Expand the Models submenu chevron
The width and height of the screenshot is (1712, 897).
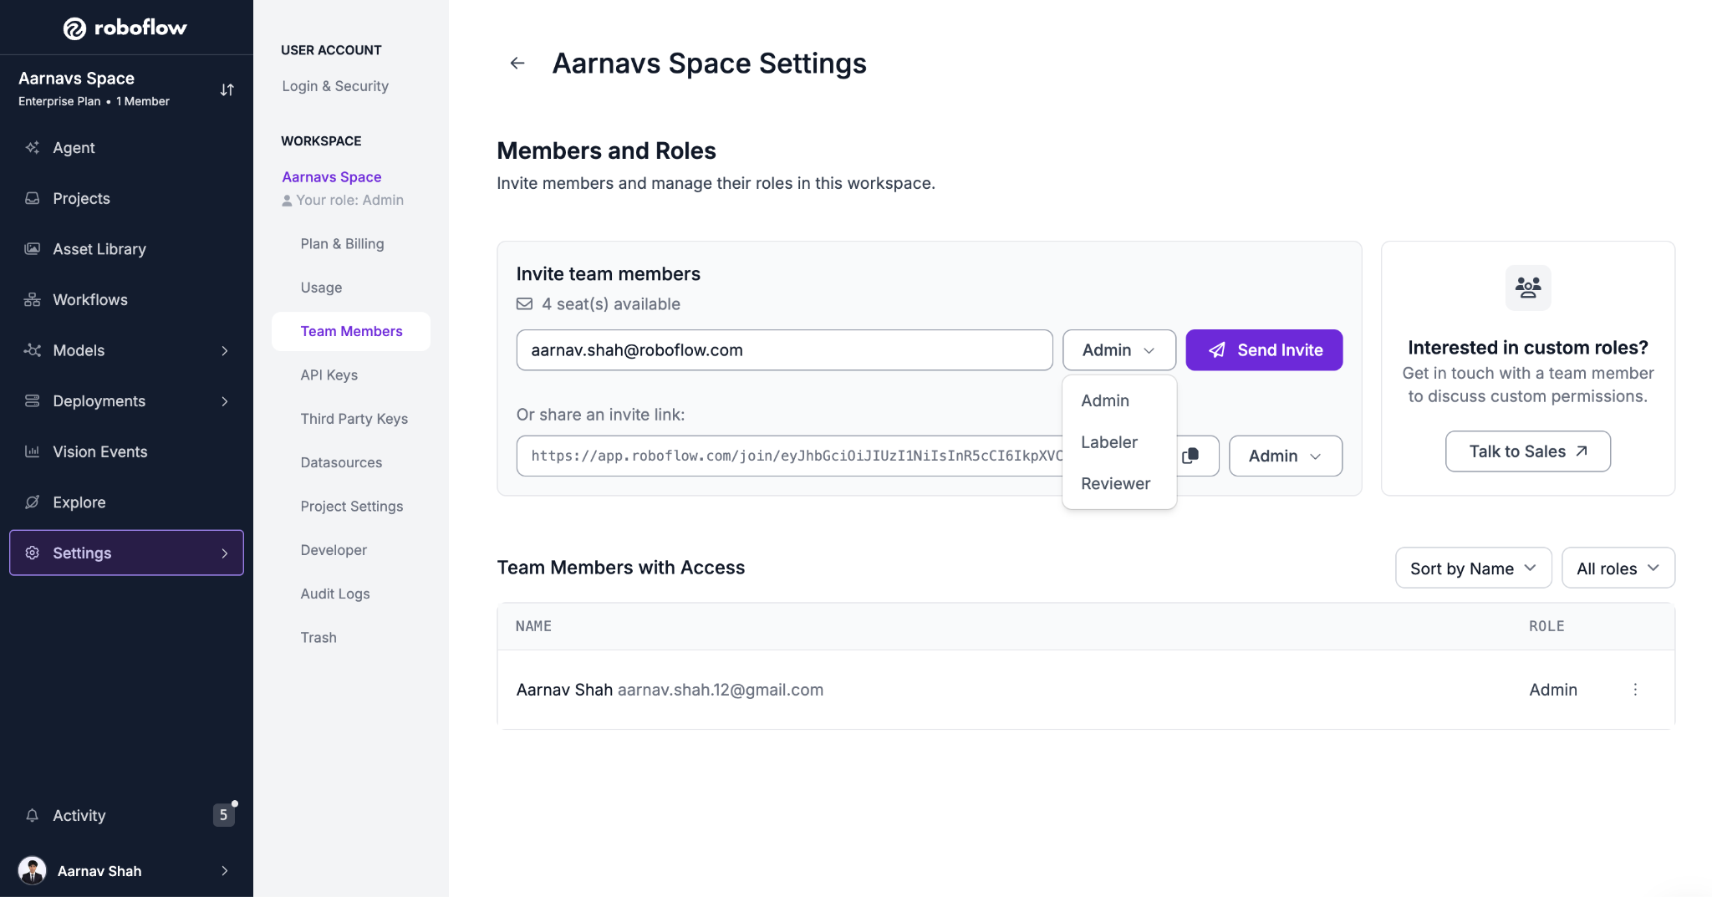[225, 350]
